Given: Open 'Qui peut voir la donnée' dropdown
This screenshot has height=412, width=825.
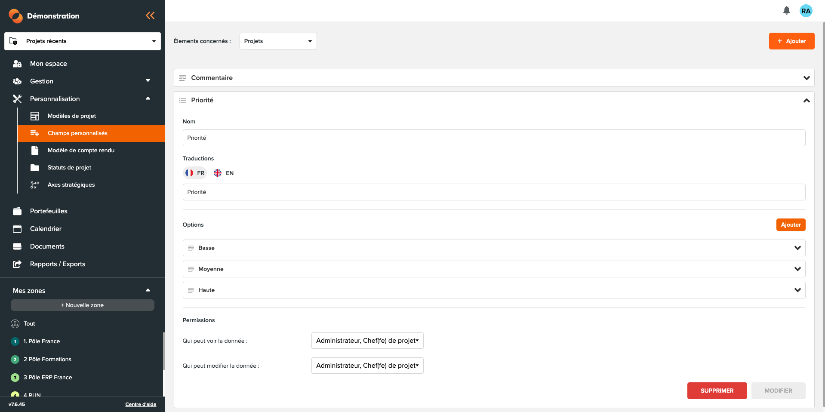Looking at the screenshot, I should coord(367,341).
